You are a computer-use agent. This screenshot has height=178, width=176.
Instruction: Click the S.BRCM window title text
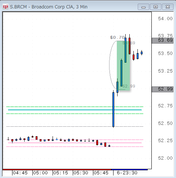point(49,7)
